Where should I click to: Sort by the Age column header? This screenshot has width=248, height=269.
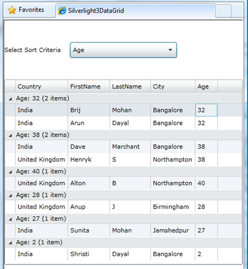coord(207,86)
